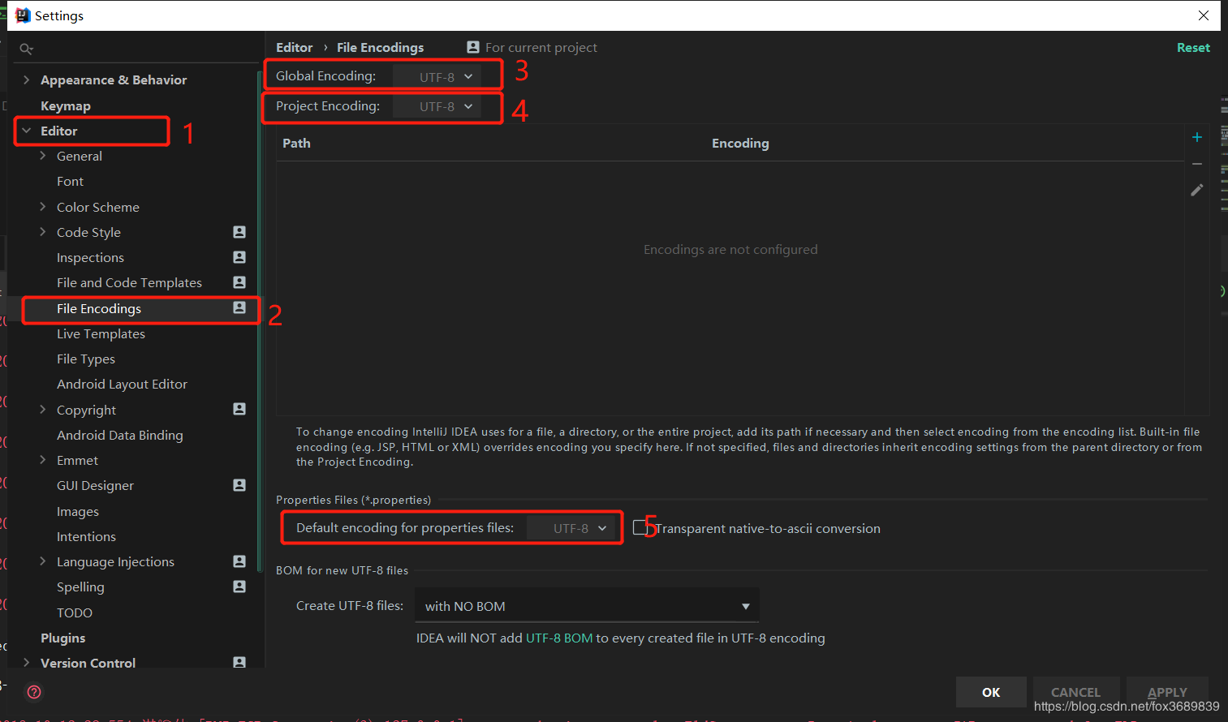Click project icon beside Inspections

[x=239, y=257]
